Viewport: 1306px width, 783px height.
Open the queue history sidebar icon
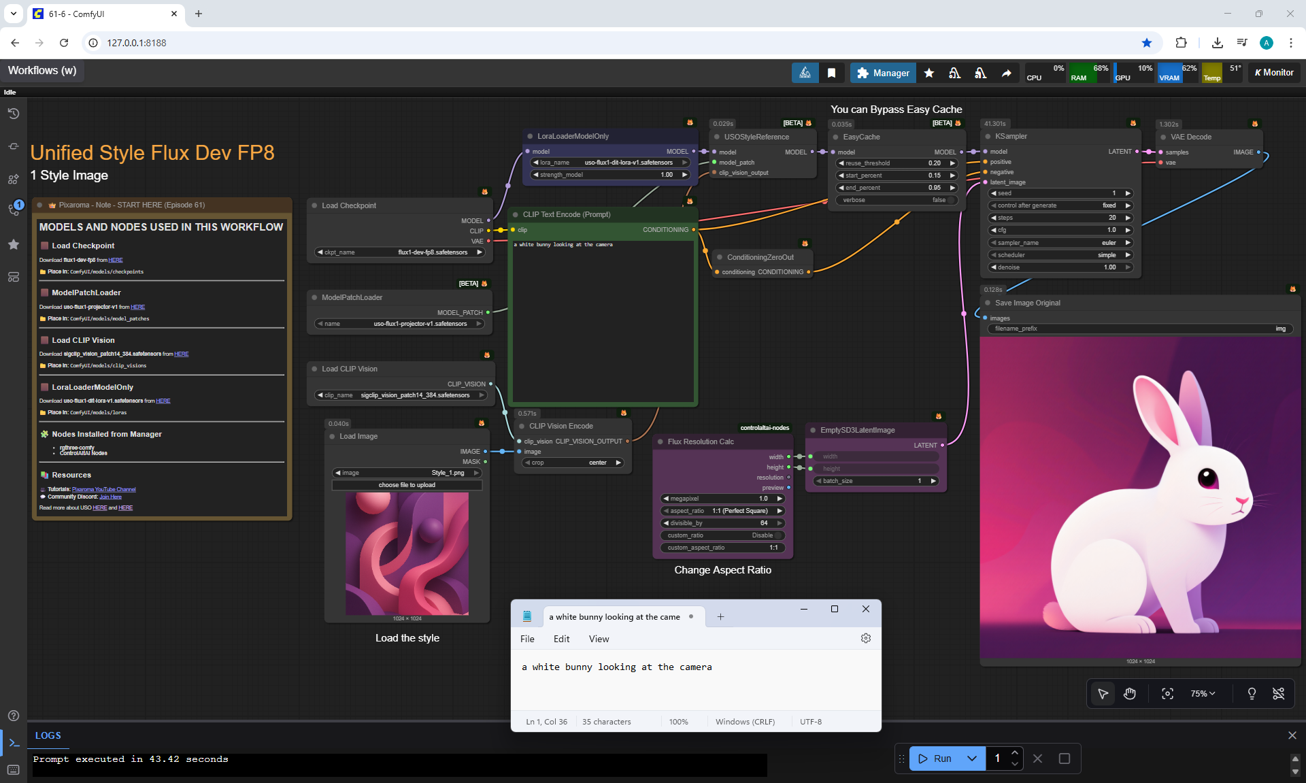click(x=14, y=114)
